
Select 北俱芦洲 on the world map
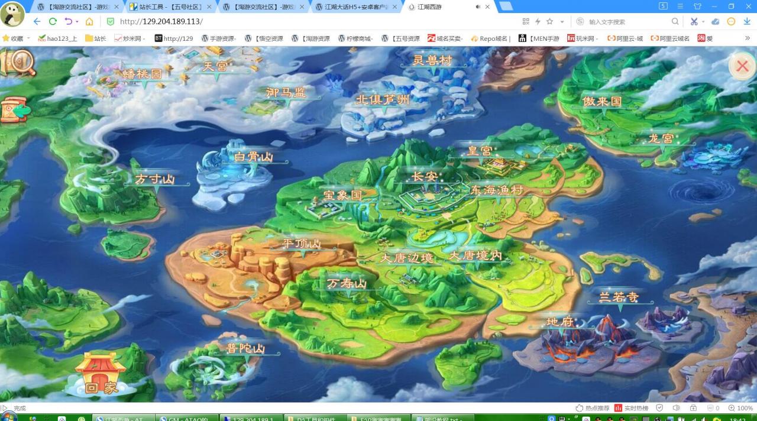click(382, 99)
